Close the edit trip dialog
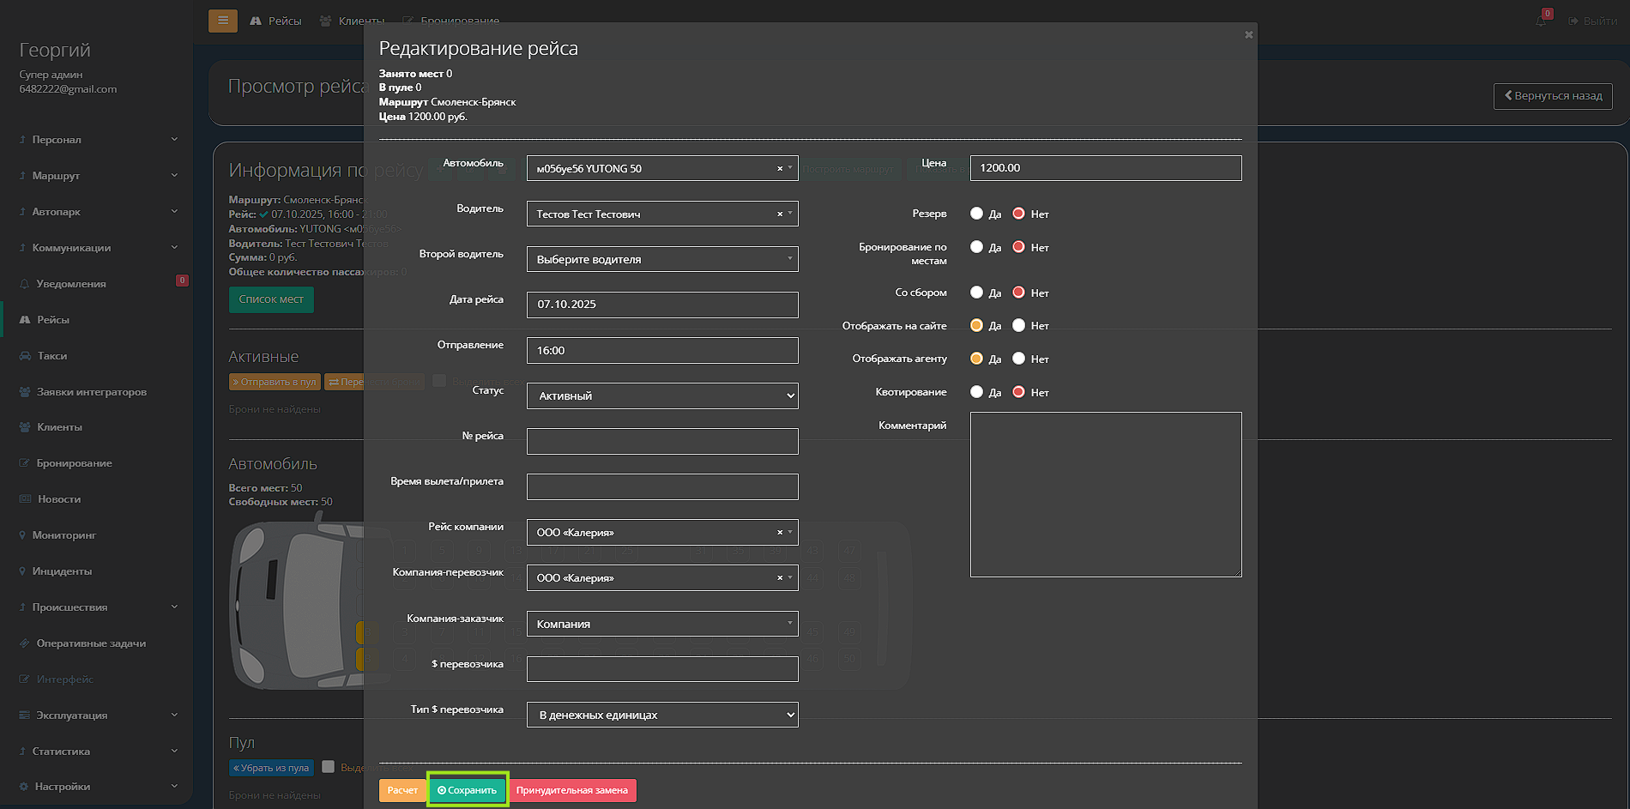The image size is (1630, 809). [1248, 35]
